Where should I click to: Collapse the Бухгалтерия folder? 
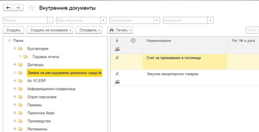[x=15, y=49]
